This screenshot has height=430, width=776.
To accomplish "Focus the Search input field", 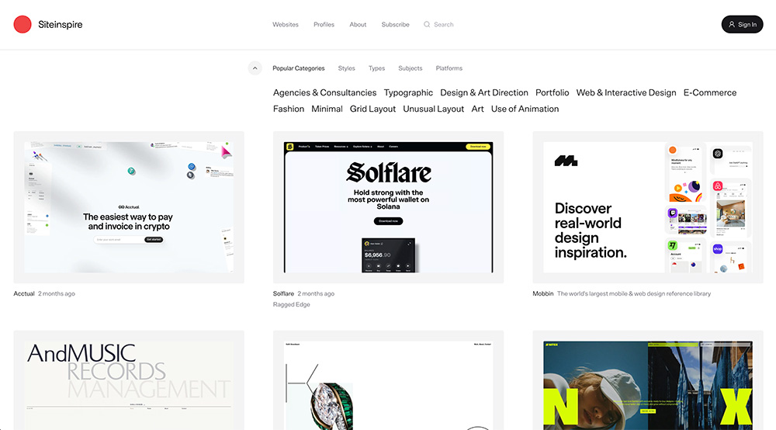I will 443,24.
